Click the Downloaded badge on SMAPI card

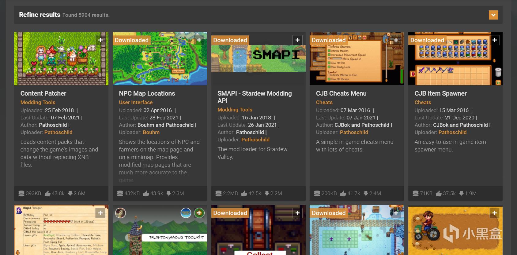coord(230,40)
